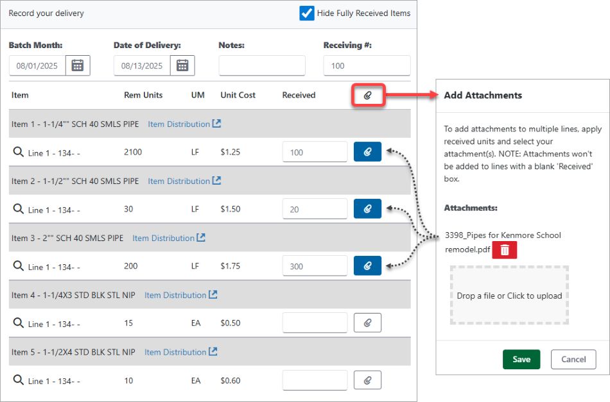Open Item Distribution for Item 5 nipple
Screen dimensions: 610x402
click(181, 352)
